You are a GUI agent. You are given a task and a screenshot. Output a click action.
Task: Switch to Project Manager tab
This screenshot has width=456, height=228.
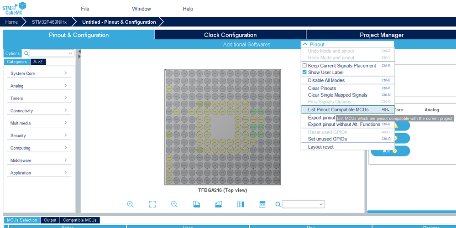click(x=382, y=35)
